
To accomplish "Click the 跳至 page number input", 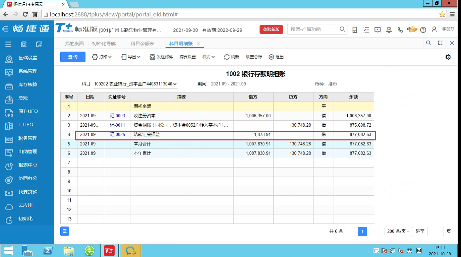I will point(436,231).
